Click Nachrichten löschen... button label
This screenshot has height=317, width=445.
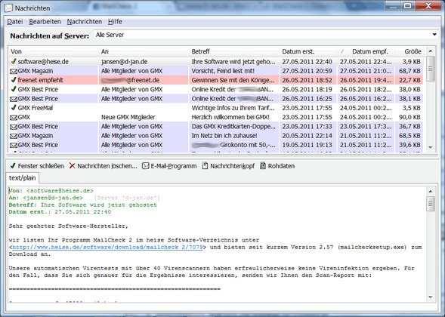107,166
